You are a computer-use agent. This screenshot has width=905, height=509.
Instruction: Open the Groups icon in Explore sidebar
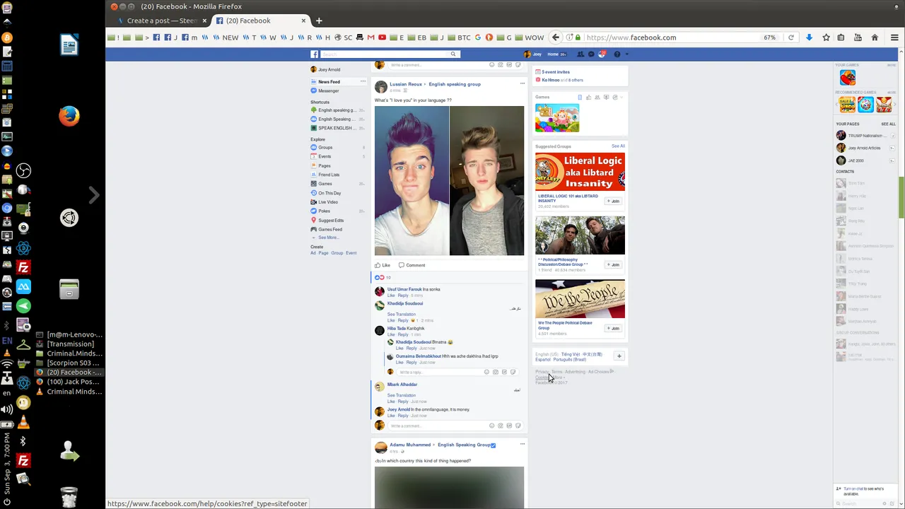pyautogui.click(x=314, y=147)
